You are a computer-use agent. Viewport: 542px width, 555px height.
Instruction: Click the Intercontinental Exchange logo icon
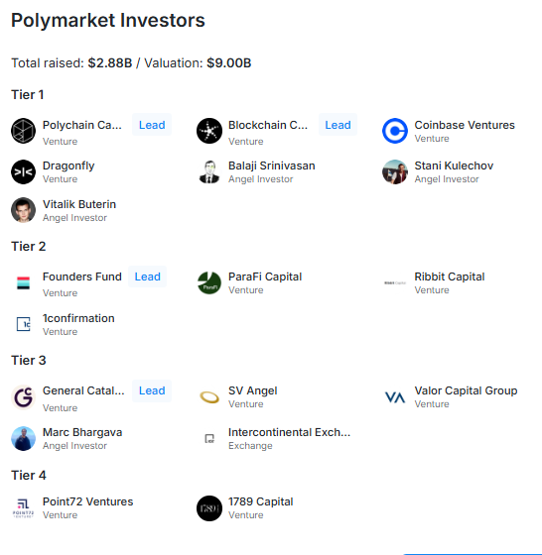[x=209, y=439]
